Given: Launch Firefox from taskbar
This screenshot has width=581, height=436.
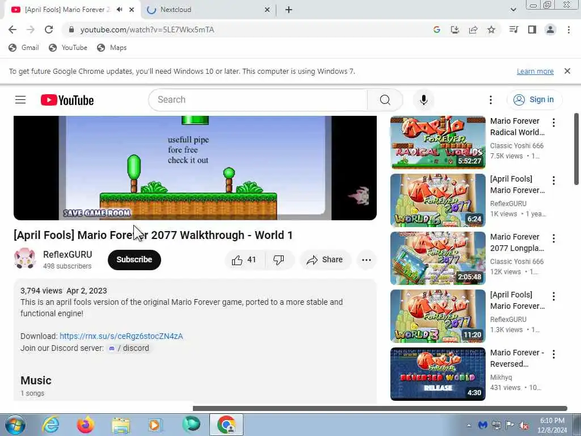Looking at the screenshot, I should pyautogui.click(x=86, y=425).
